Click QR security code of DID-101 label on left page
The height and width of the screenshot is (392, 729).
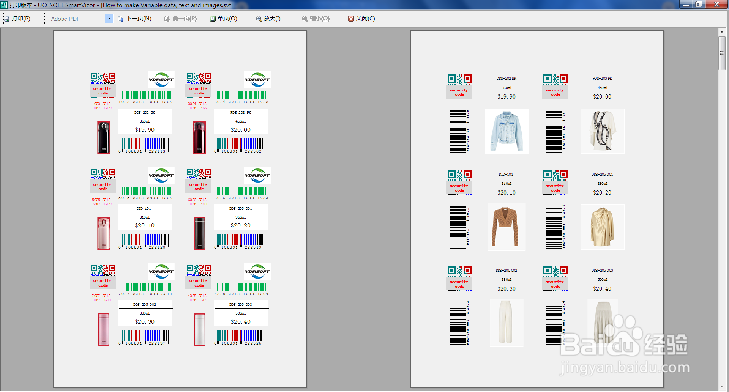(103, 181)
